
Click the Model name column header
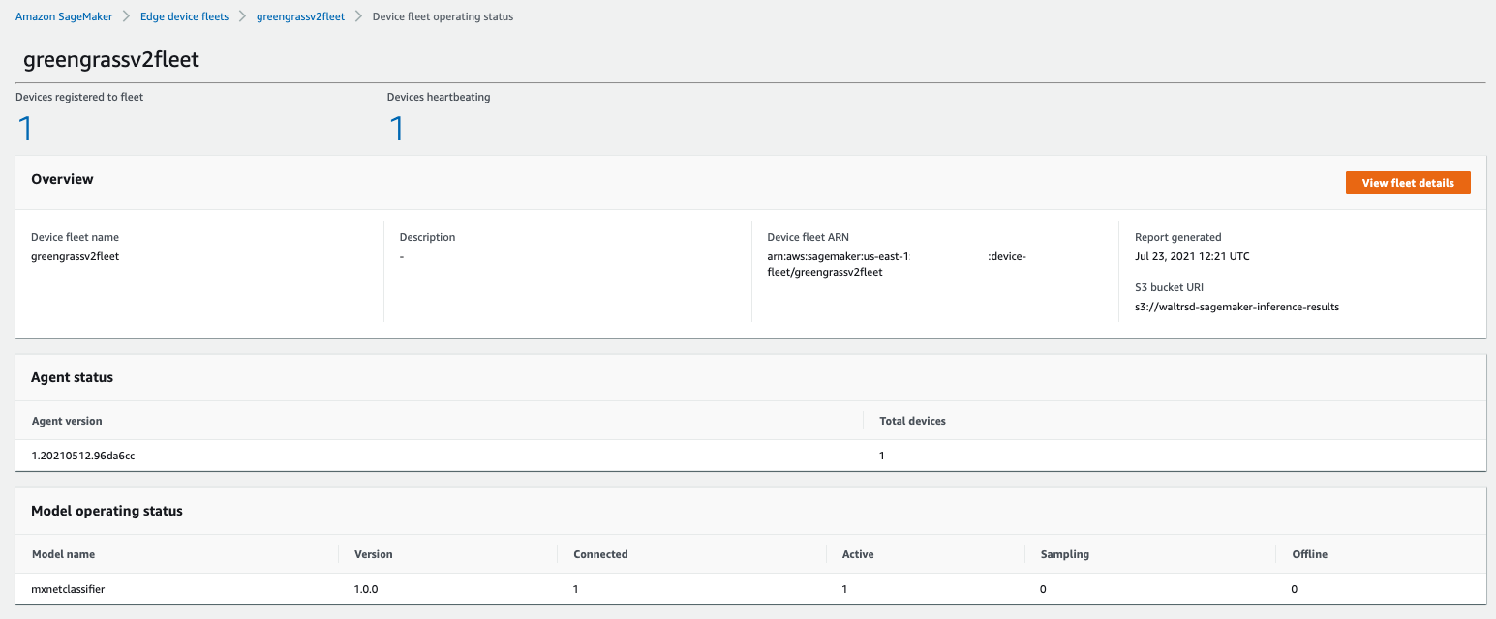click(64, 554)
